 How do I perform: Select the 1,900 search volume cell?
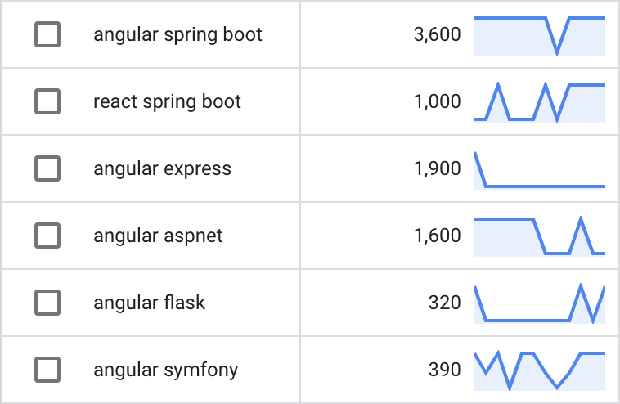point(438,168)
